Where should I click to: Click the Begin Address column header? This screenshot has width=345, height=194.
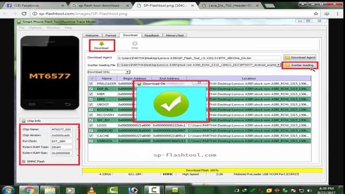tap(134, 79)
